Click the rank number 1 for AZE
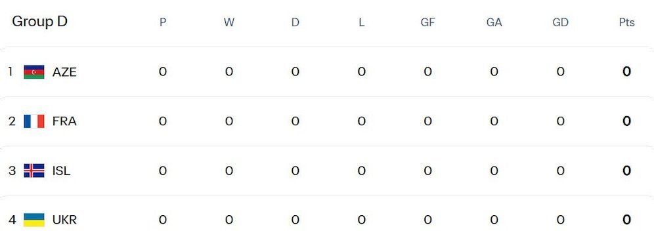The width and height of the screenshot is (654, 242). (10, 72)
